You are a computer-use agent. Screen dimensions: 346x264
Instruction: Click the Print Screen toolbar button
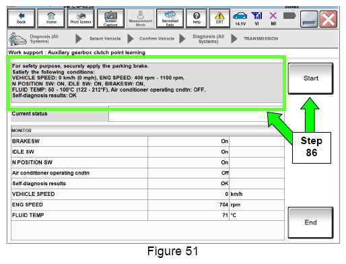[81, 18]
